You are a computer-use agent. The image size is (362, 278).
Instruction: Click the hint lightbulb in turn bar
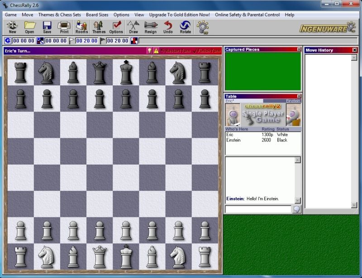[x=149, y=51]
